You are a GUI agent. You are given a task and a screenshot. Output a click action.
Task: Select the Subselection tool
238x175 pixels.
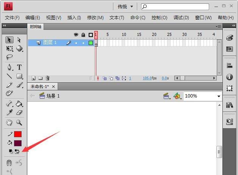[x=19, y=40]
